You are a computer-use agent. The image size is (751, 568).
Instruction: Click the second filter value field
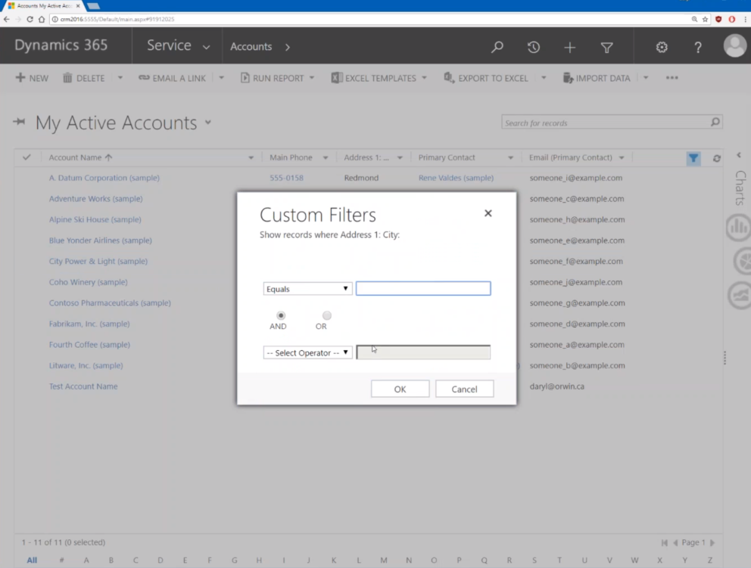pos(423,352)
